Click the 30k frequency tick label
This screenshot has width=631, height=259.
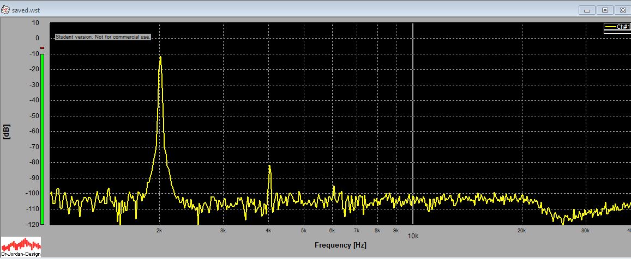click(x=586, y=231)
